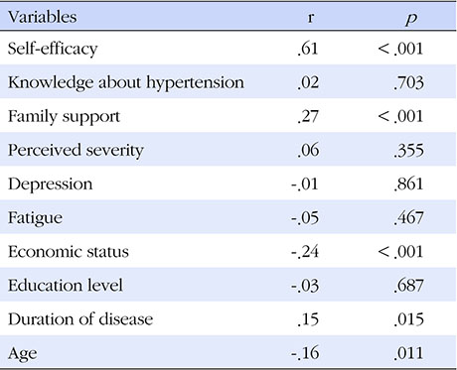Image resolution: width=457 pixels, height=370 pixels.
Task: Click the Variables column header
Action: point(43,17)
